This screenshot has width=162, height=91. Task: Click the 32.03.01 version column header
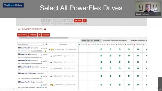pos(110,44)
